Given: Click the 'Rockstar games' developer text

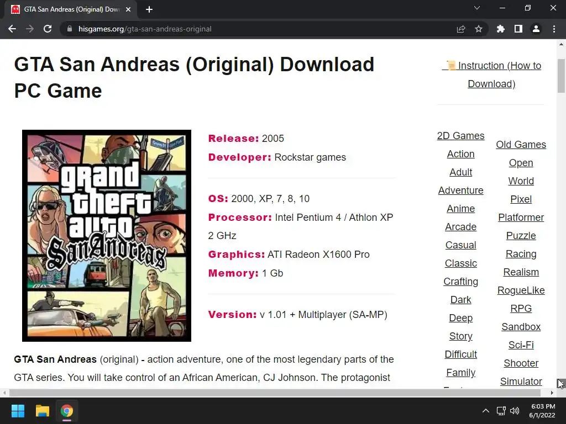Looking at the screenshot, I should [310, 157].
